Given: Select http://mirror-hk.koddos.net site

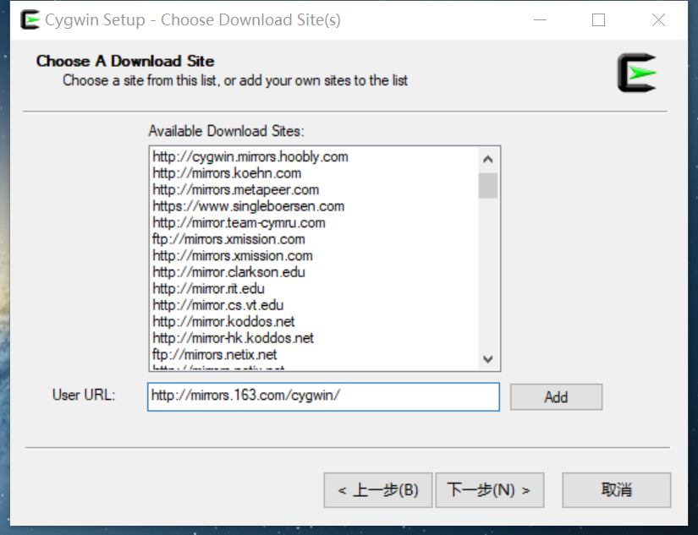Looking at the screenshot, I should 233,338.
